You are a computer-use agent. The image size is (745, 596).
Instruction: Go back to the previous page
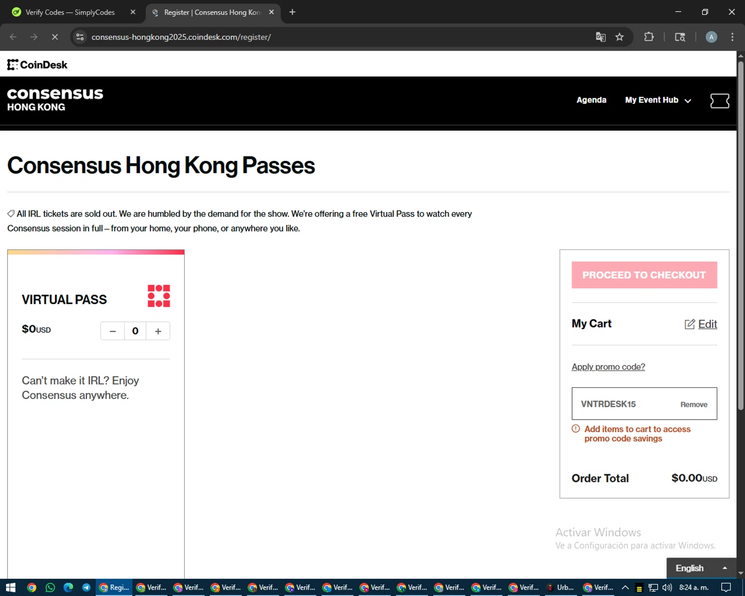13,37
